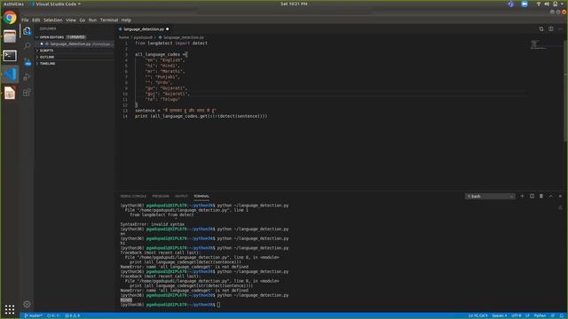
Task: Click the LF end-of-line setting
Action: [x=527, y=315]
